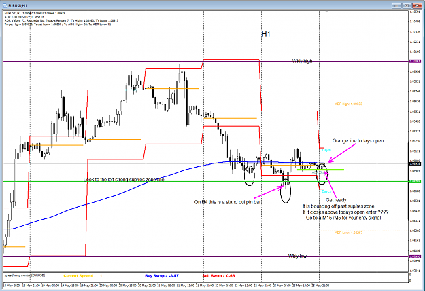425x291 pixels.
Task: Click the 'Target Highs' info line in header
Action: [58, 24]
